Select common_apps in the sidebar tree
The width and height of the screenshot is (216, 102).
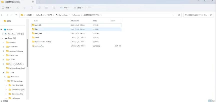point(17,90)
